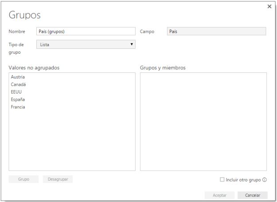Viewport: 277px width, 202px height.
Task: Select Austria in the ungrouped values
Action: click(x=18, y=77)
